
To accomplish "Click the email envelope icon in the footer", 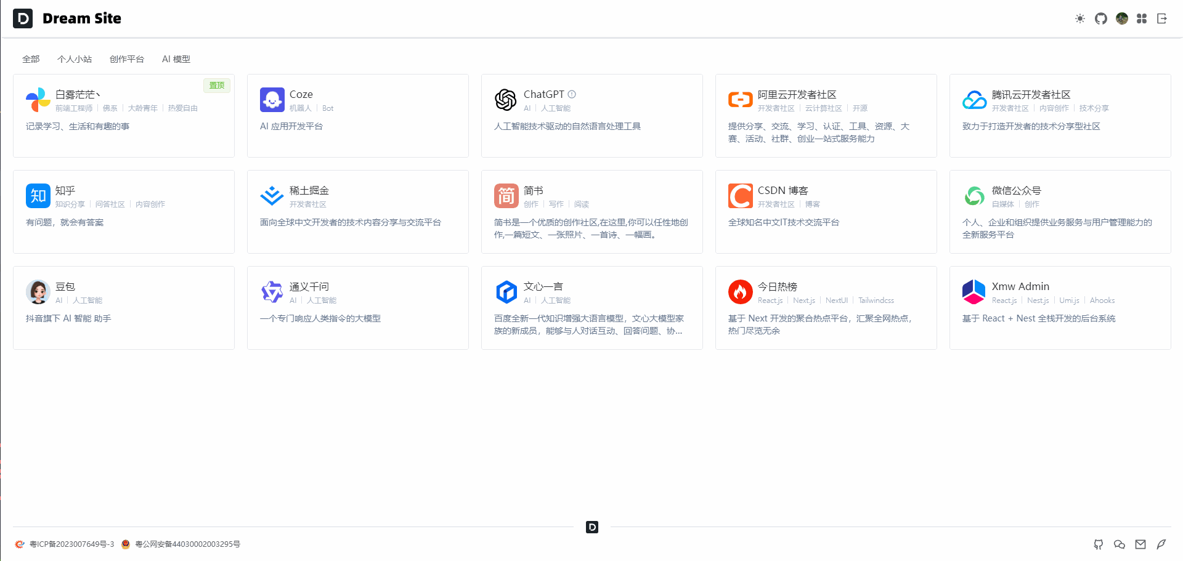I will pyautogui.click(x=1140, y=544).
